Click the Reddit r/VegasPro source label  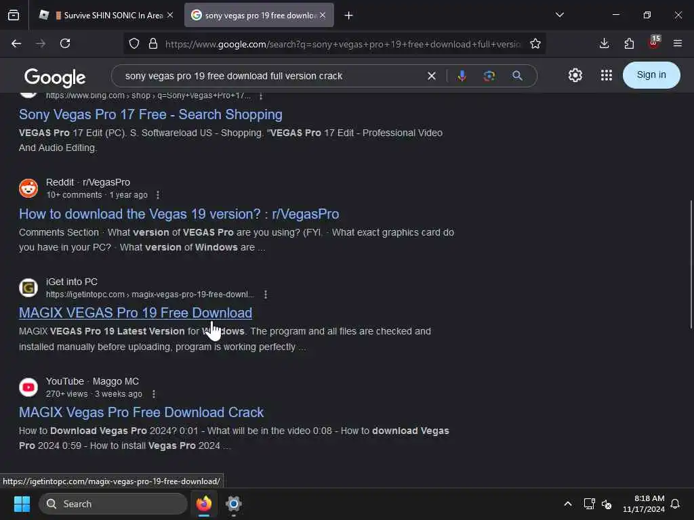pyautogui.click(x=88, y=182)
